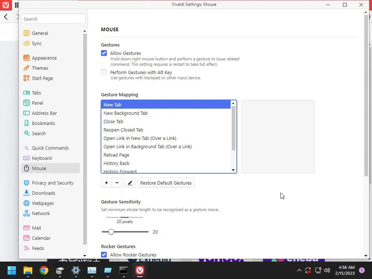
Task: Open File Explorer from taskbar
Action: pos(28,270)
